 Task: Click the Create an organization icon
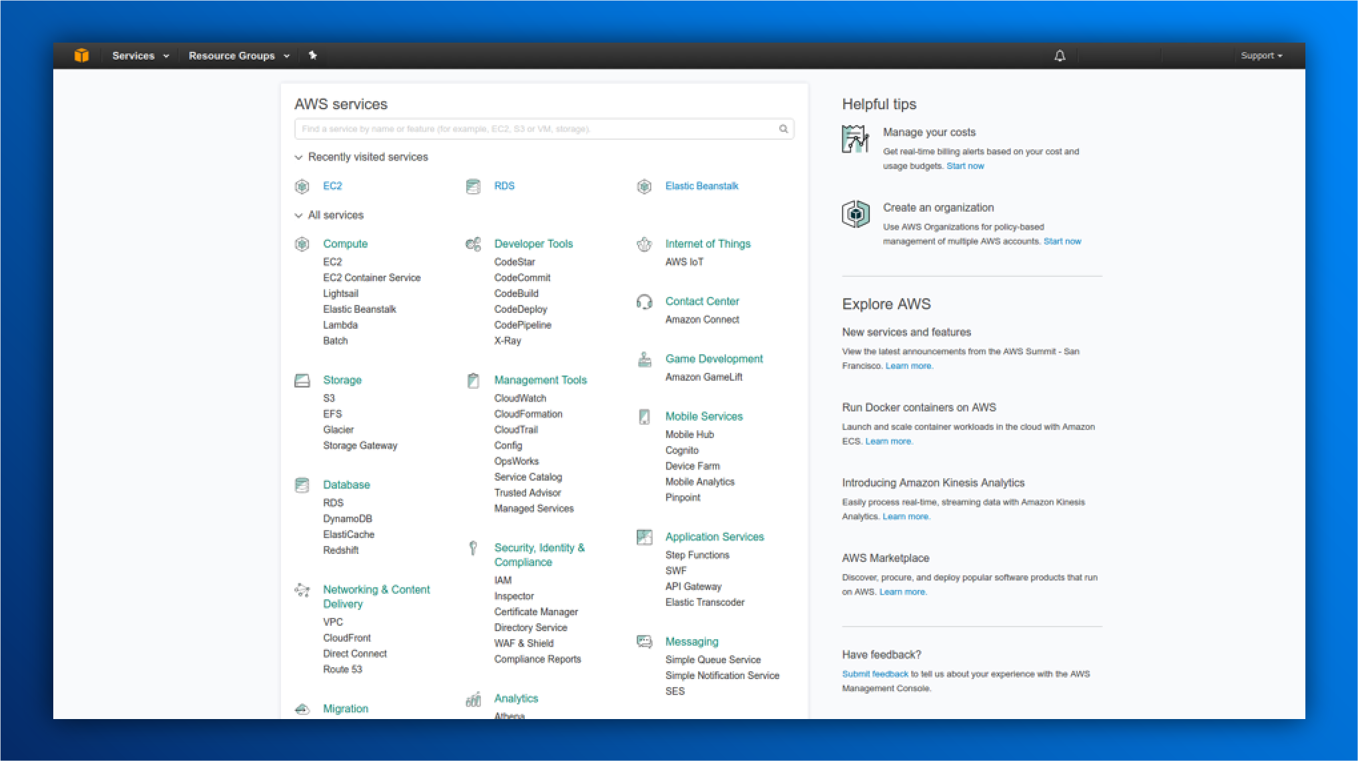(x=855, y=214)
